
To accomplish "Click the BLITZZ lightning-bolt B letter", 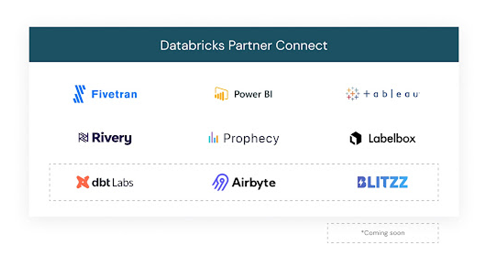I will point(362,182).
